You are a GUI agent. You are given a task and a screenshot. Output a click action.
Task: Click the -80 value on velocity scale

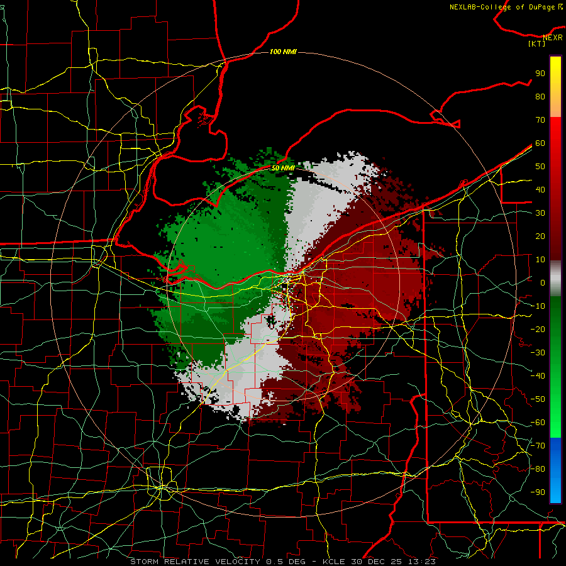538,469
